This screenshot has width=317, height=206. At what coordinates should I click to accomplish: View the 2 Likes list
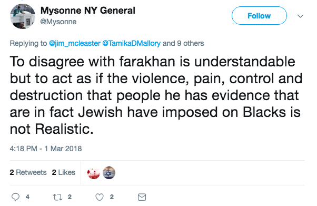point(64,172)
